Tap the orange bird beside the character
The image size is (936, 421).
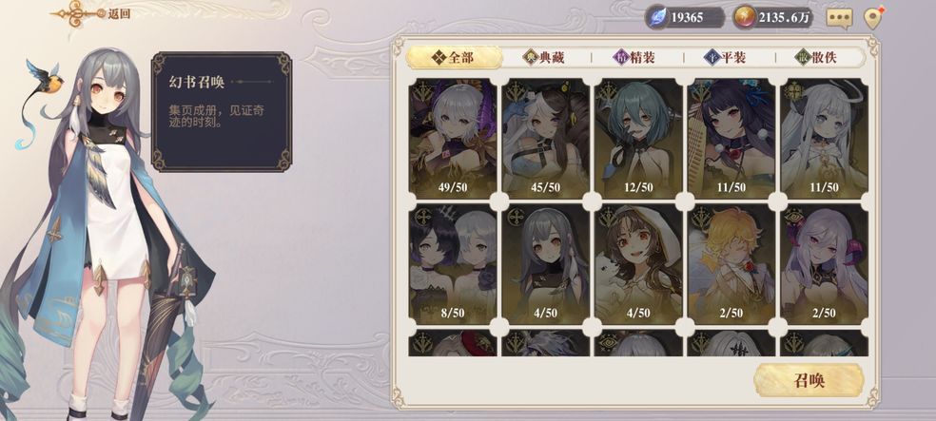[x=48, y=81]
